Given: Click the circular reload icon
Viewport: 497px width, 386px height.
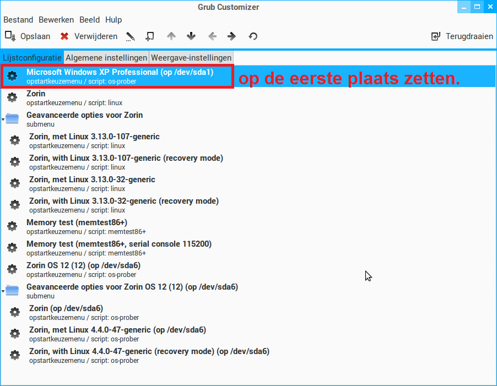Looking at the screenshot, I should 253,36.
